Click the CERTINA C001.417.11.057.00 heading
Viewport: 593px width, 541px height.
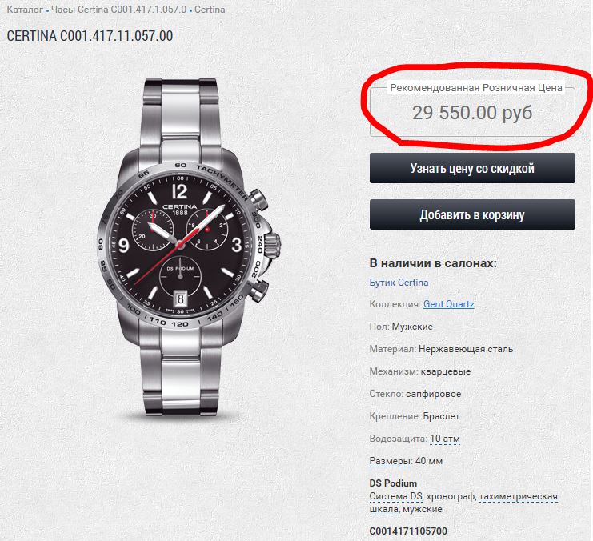point(90,36)
